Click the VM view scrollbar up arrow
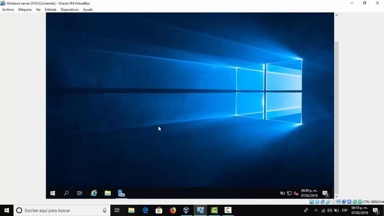Image resolution: width=384 pixels, height=216 pixels. tap(337, 15)
